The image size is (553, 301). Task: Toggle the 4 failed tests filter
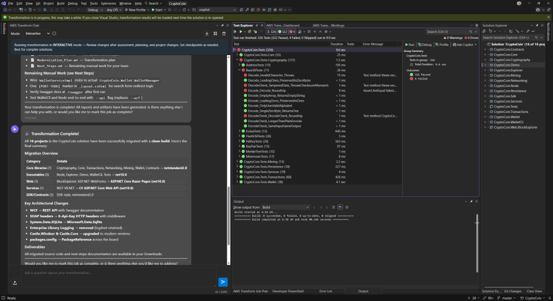click(292, 32)
